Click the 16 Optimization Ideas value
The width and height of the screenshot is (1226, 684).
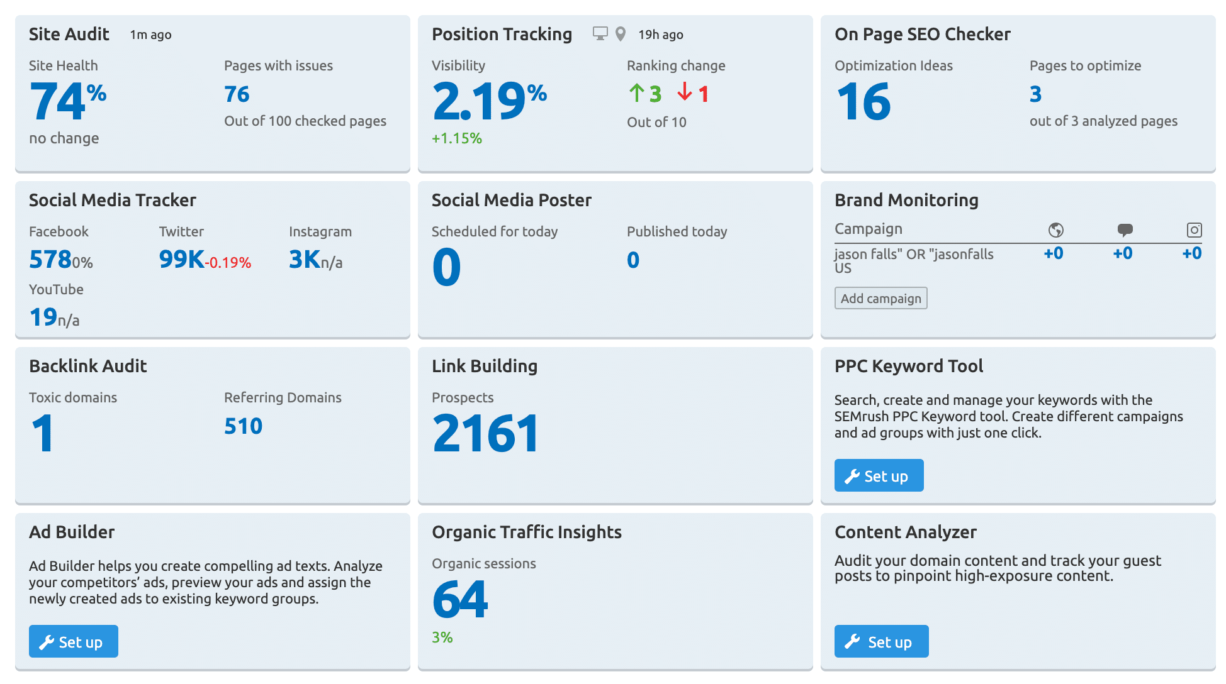point(863,101)
